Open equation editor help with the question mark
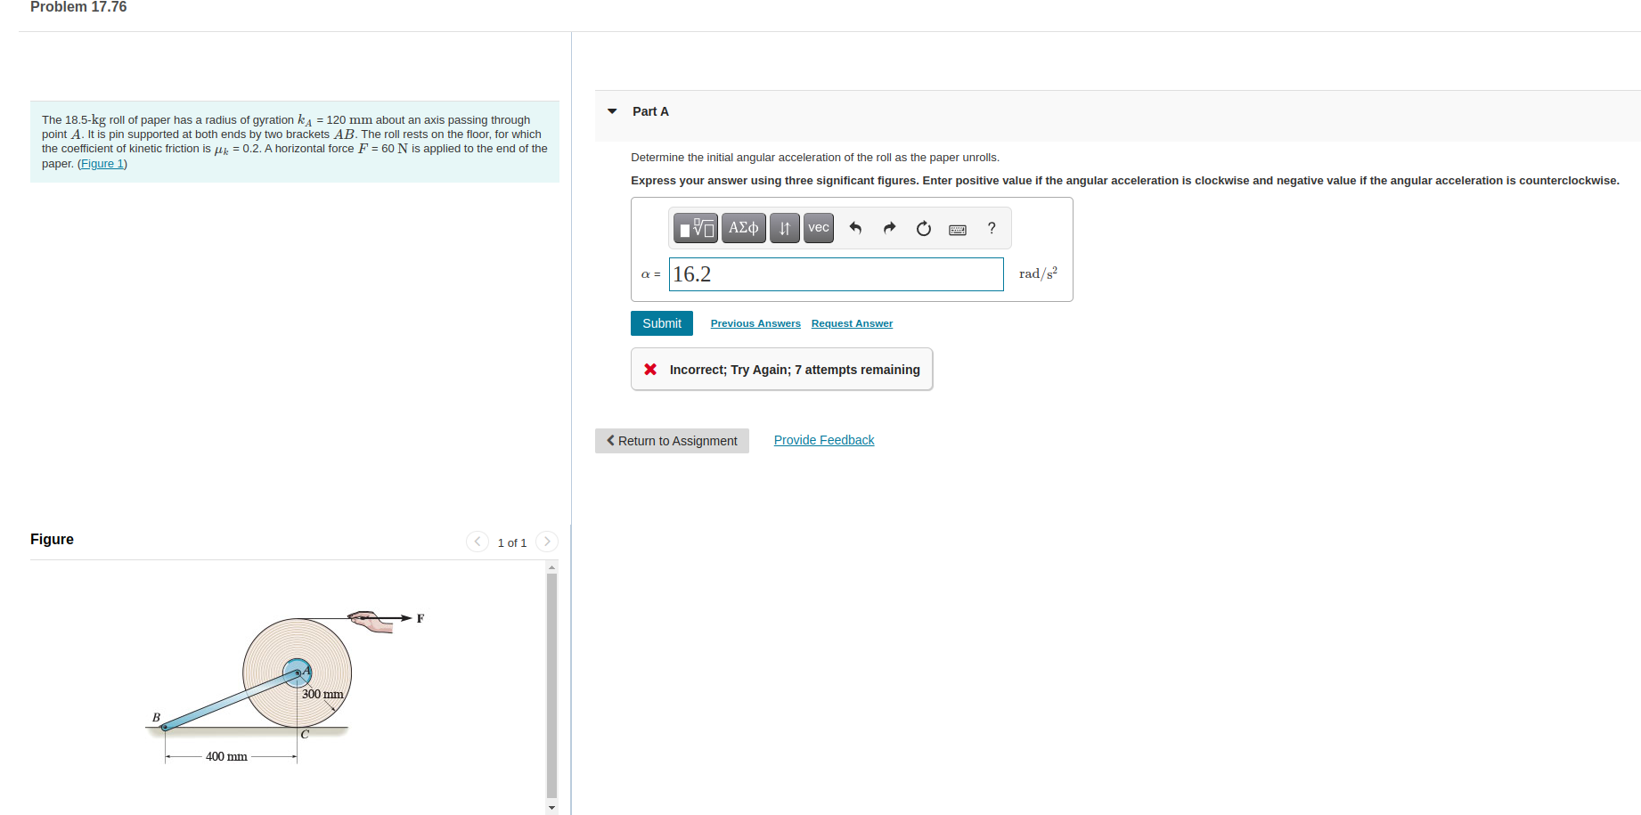The image size is (1641, 815). [991, 228]
